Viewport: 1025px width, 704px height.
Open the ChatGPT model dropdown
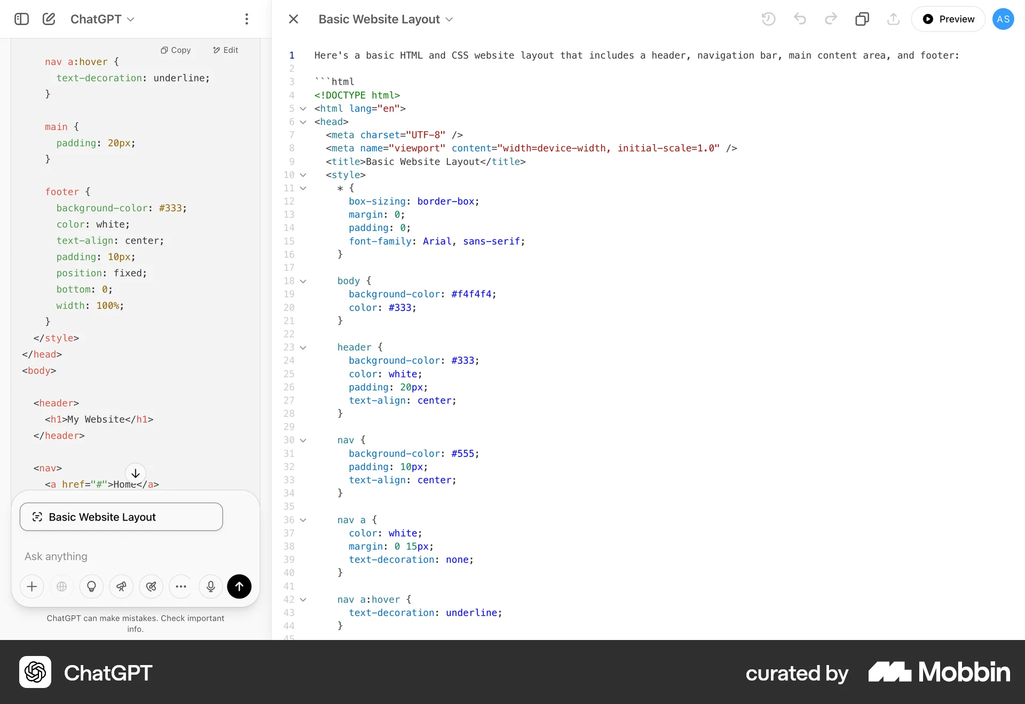pyautogui.click(x=102, y=19)
